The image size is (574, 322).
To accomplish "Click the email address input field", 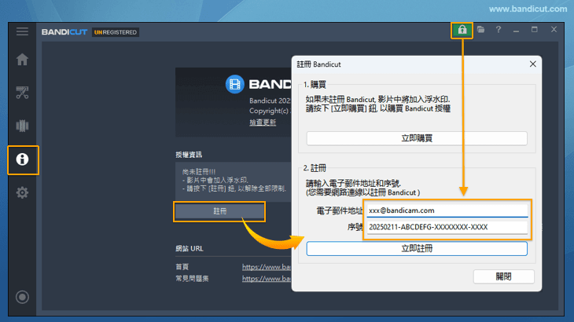I will point(447,210).
